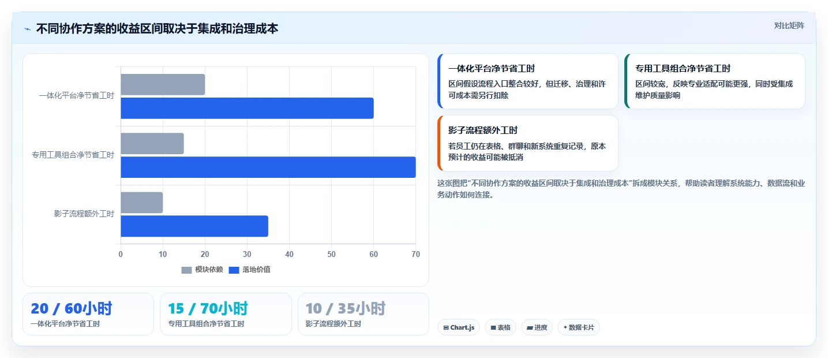Open the 10 / 35小时 stat card
The height and width of the screenshot is (358, 828).
(364, 314)
